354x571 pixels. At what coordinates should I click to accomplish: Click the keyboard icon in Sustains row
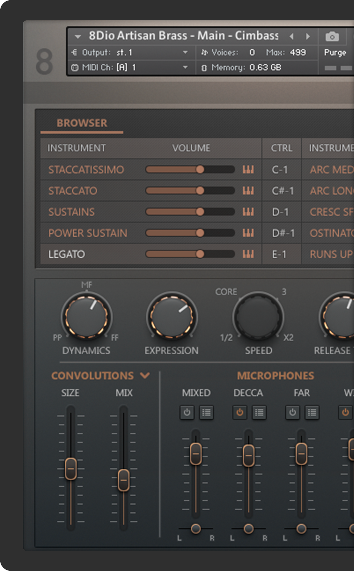click(248, 212)
